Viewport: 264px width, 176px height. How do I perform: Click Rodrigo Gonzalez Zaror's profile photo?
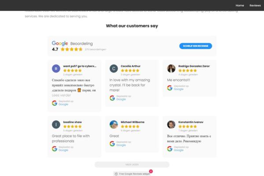(x=171, y=68)
